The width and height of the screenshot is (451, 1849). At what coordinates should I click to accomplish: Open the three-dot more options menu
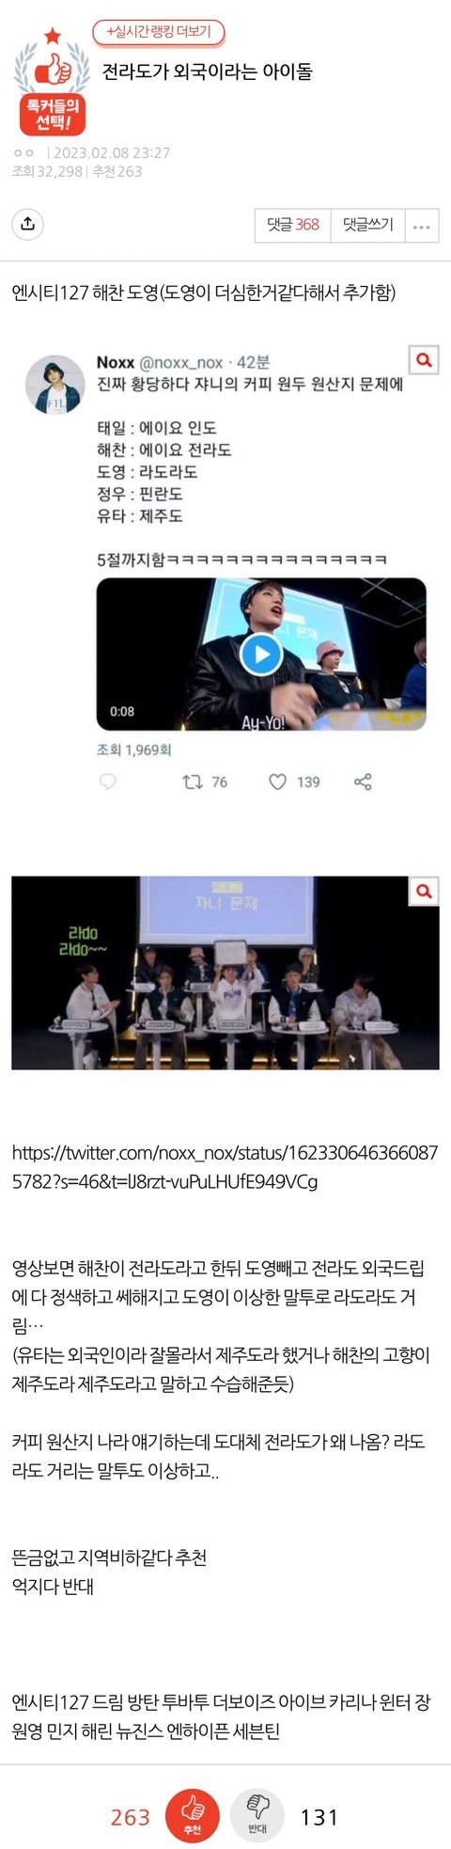point(420,226)
